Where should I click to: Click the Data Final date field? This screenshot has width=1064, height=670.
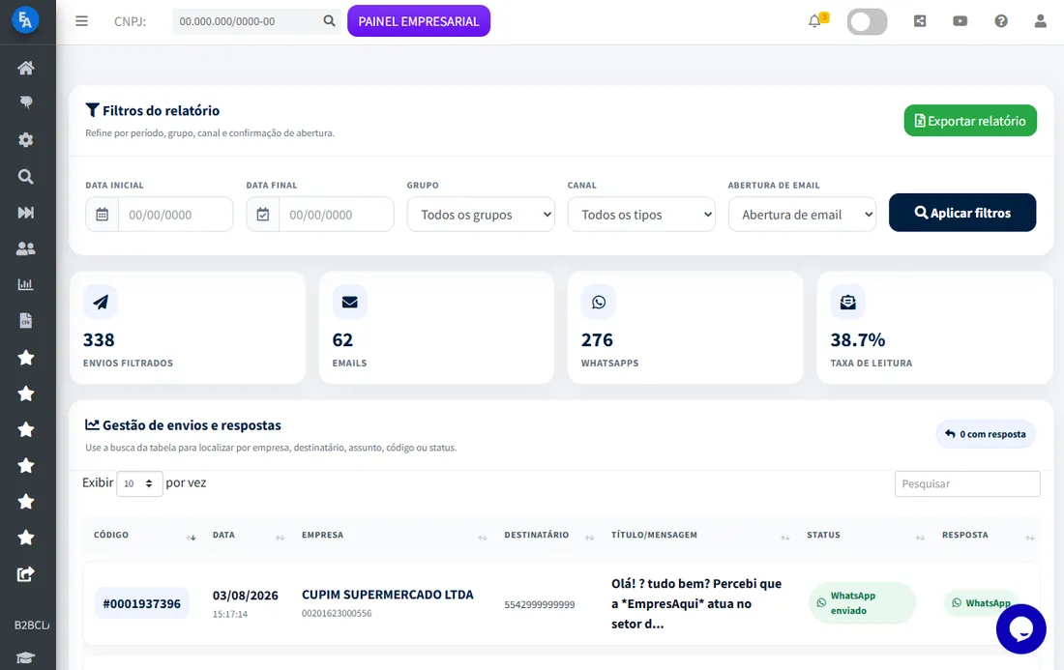pyautogui.click(x=337, y=215)
